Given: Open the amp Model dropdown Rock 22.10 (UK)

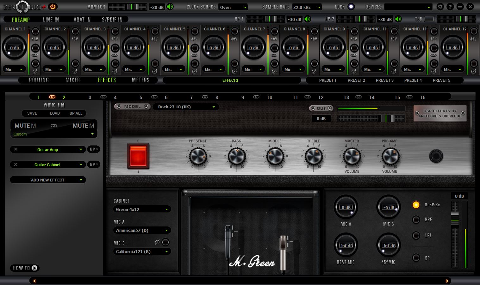Looking at the screenshot, I should point(186,107).
